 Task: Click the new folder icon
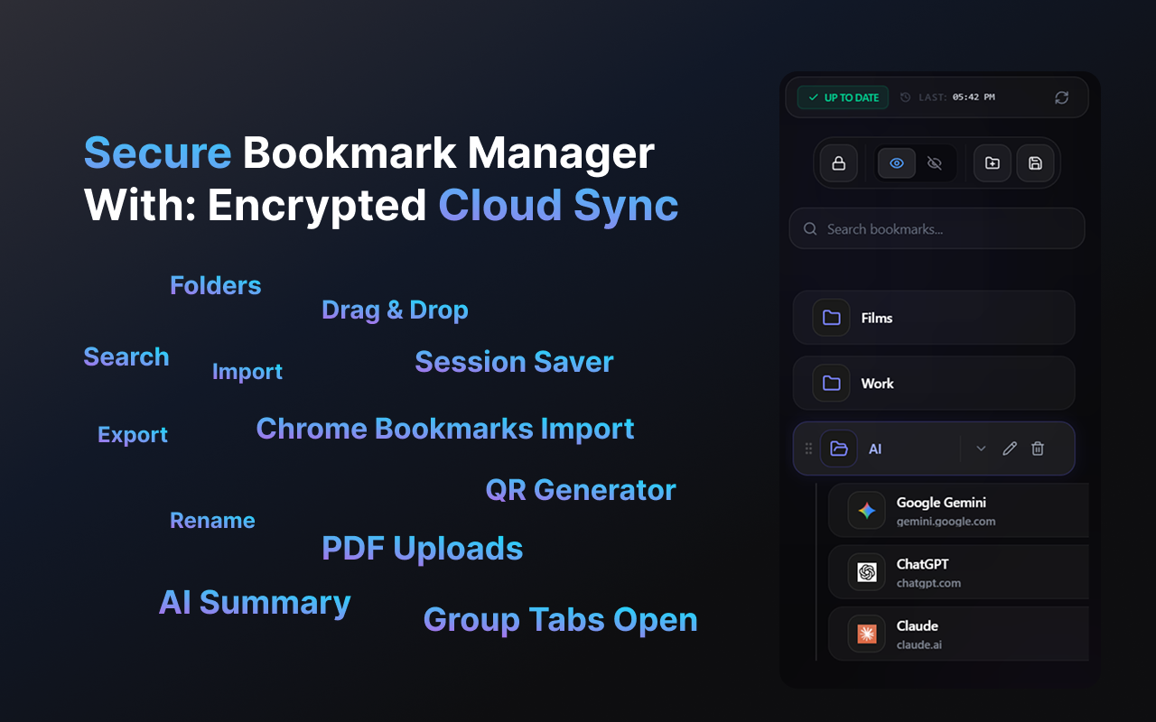(992, 163)
